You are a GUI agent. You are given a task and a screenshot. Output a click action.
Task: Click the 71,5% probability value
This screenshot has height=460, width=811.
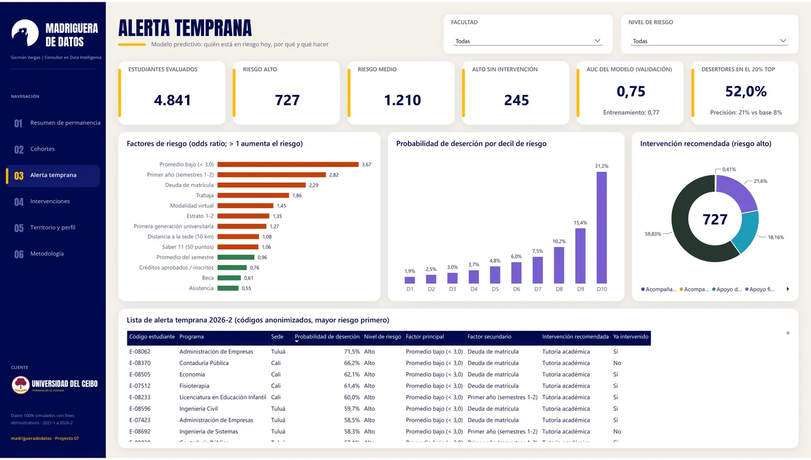click(x=352, y=351)
